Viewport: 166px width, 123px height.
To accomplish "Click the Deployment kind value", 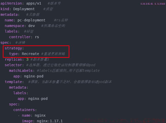I will 24,9.
